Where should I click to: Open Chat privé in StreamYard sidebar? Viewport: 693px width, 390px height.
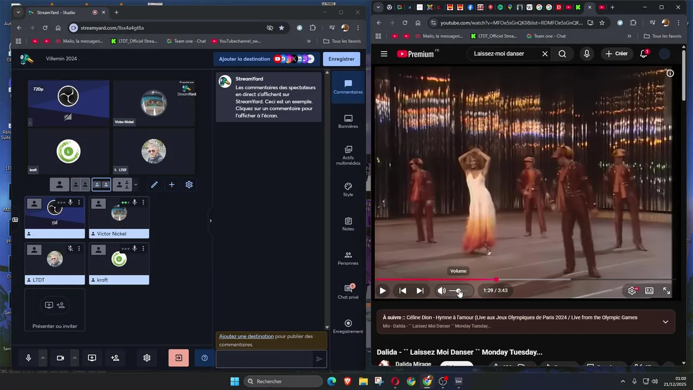point(348,292)
